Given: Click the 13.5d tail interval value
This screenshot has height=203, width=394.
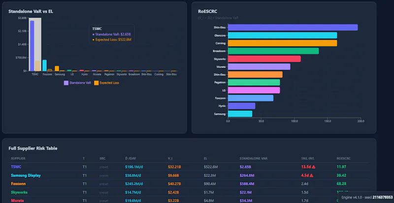Looking at the screenshot, I should pyautogui.click(x=306, y=167).
